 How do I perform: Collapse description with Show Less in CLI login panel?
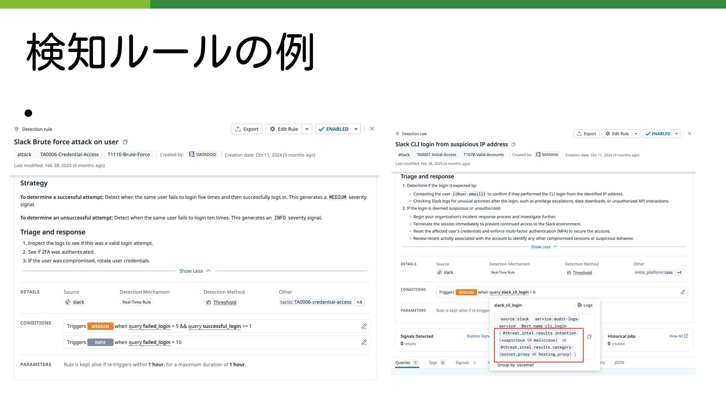point(544,247)
